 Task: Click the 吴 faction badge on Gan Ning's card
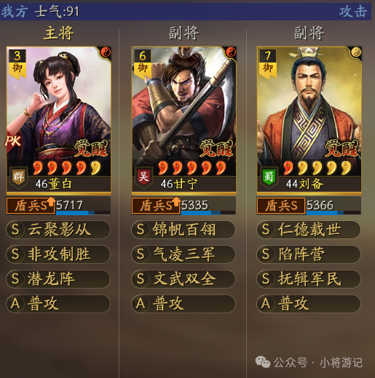(x=144, y=177)
